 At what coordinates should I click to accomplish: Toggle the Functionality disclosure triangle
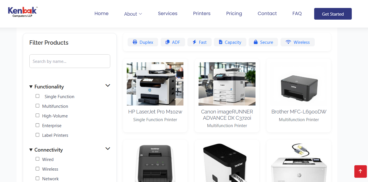point(31,87)
